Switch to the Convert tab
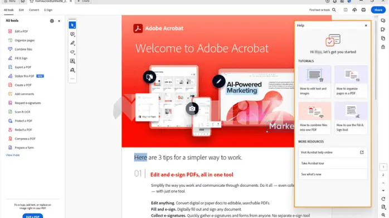 (34, 10)
